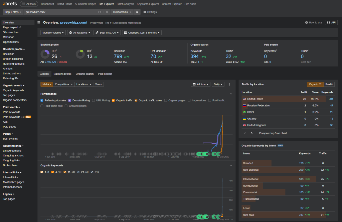Viewport: 342px width, 222px height.
Task: Open Monthly volume dropdown
Action: tap(53, 33)
